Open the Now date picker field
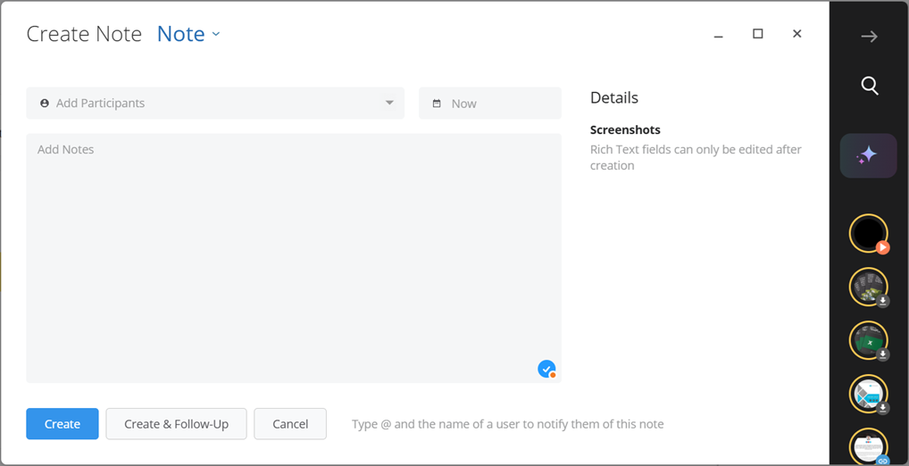This screenshot has height=466, width=909. pyautogui.click(x=490, y=104)
